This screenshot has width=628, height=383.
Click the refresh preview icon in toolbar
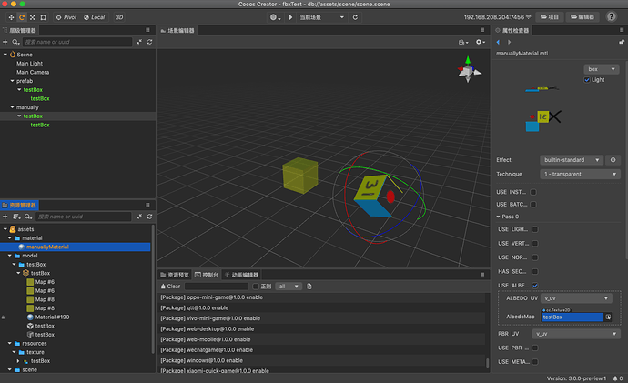[355, 17]
